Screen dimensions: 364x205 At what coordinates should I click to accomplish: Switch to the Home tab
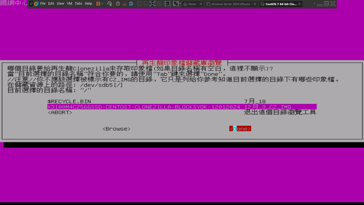click(192, 4)
